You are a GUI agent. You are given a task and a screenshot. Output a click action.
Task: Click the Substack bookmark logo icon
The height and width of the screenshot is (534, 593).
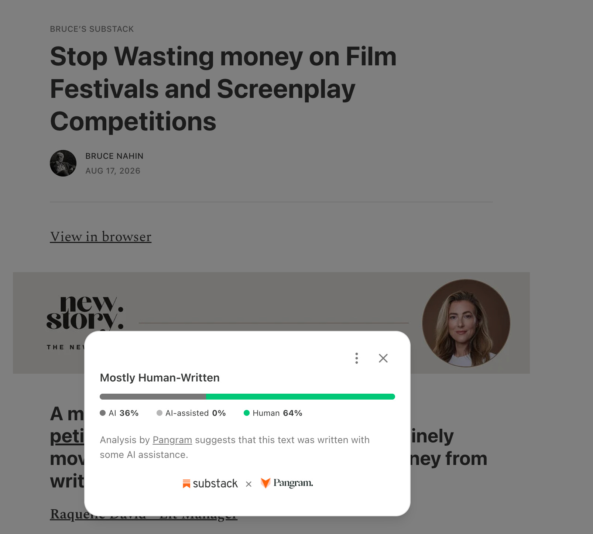[x=186, y=483]
